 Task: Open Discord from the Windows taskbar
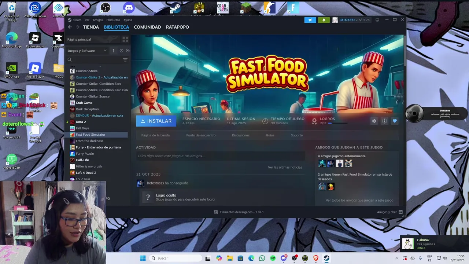[284, 258]
